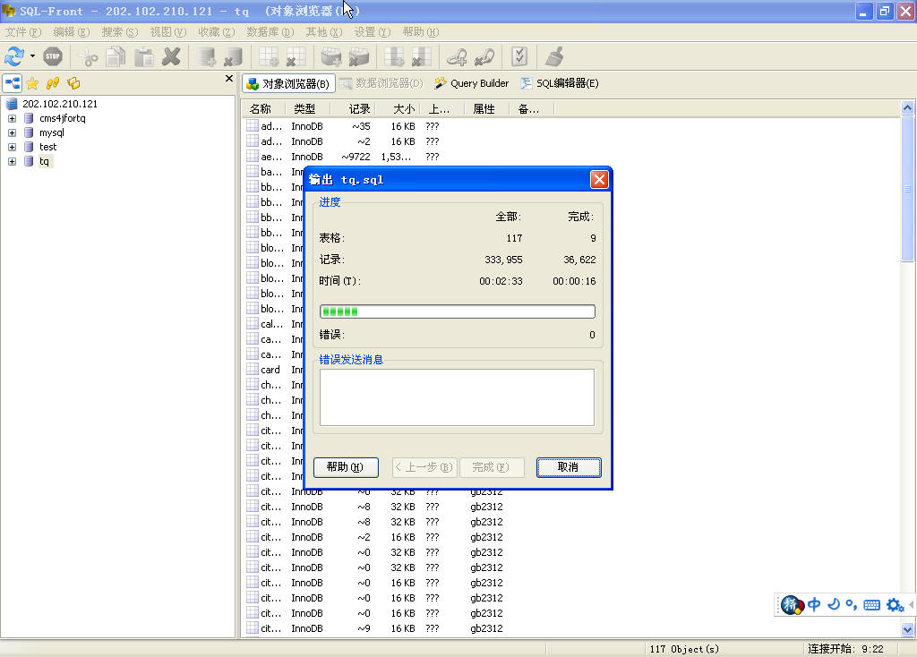Open the Properties checklist toolbar icon
917x657 pixels.
519,56
